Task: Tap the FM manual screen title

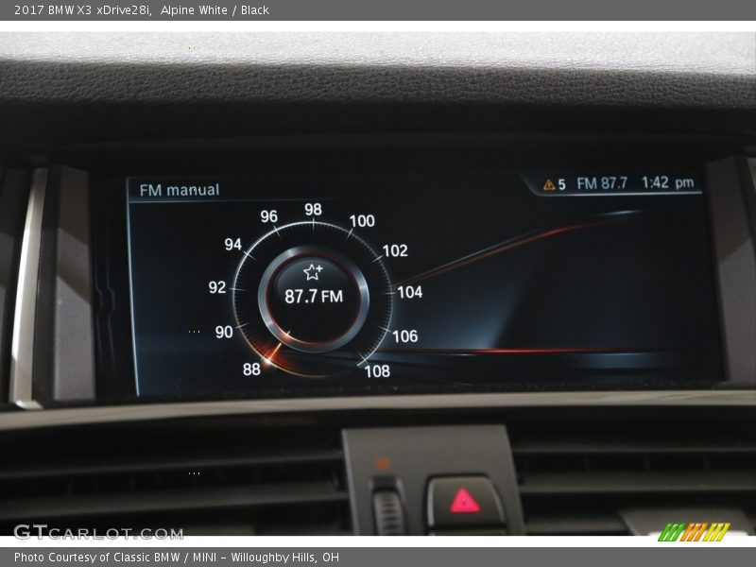Action: (x=180, y=190)
